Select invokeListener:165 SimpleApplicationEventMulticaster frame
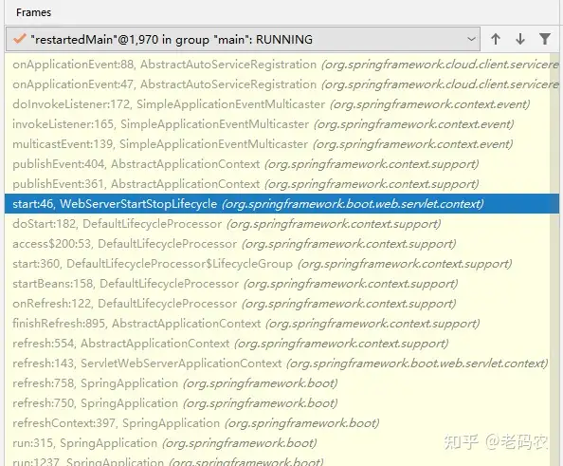This screenshot has height=466, width=563. (277, 124)
